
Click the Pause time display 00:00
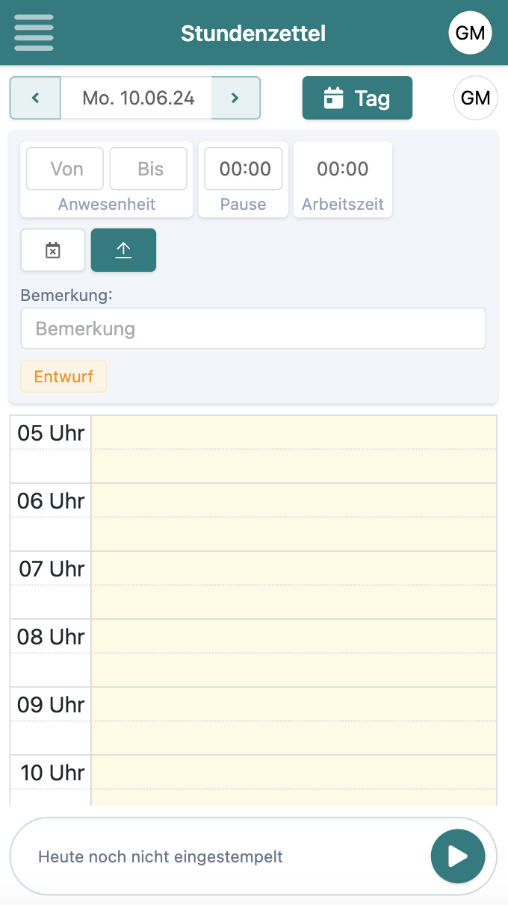(x=243, y=168)
